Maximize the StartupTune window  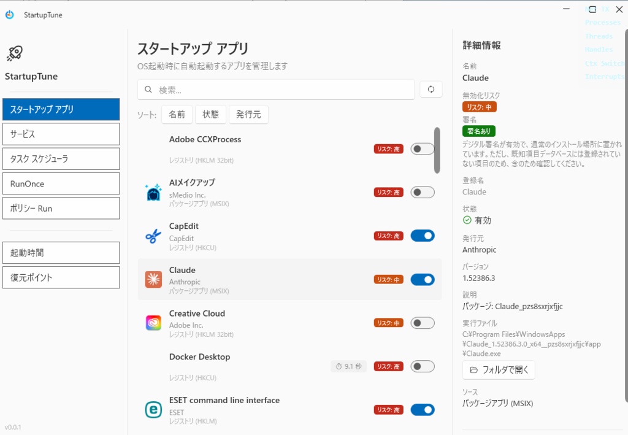(x=593, y=9)
